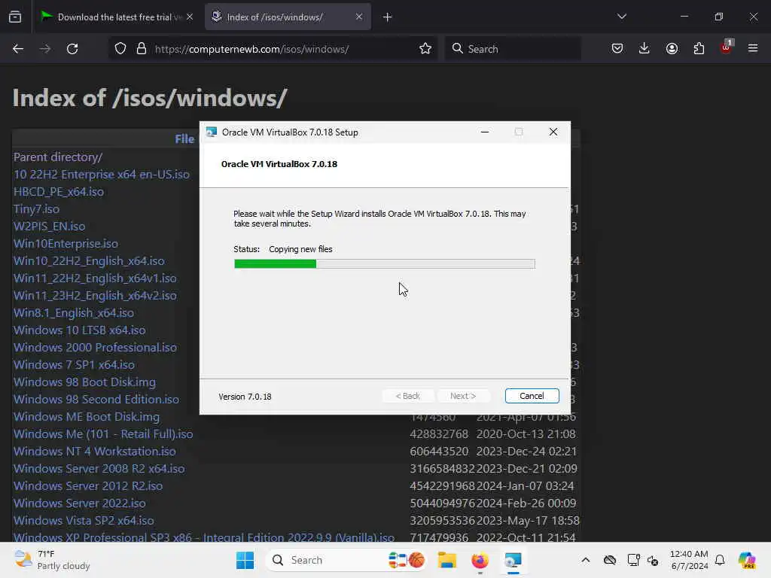Click the network status tray icon
Viewport: 771px width, 578px height.
pos(633,560)
